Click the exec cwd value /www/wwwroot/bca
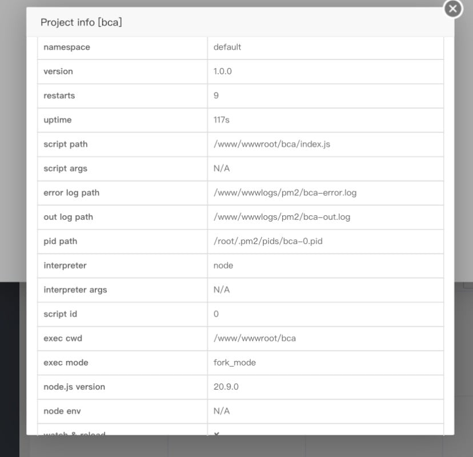Viewport: 473px width, 457px height. (x=255, y=338)
